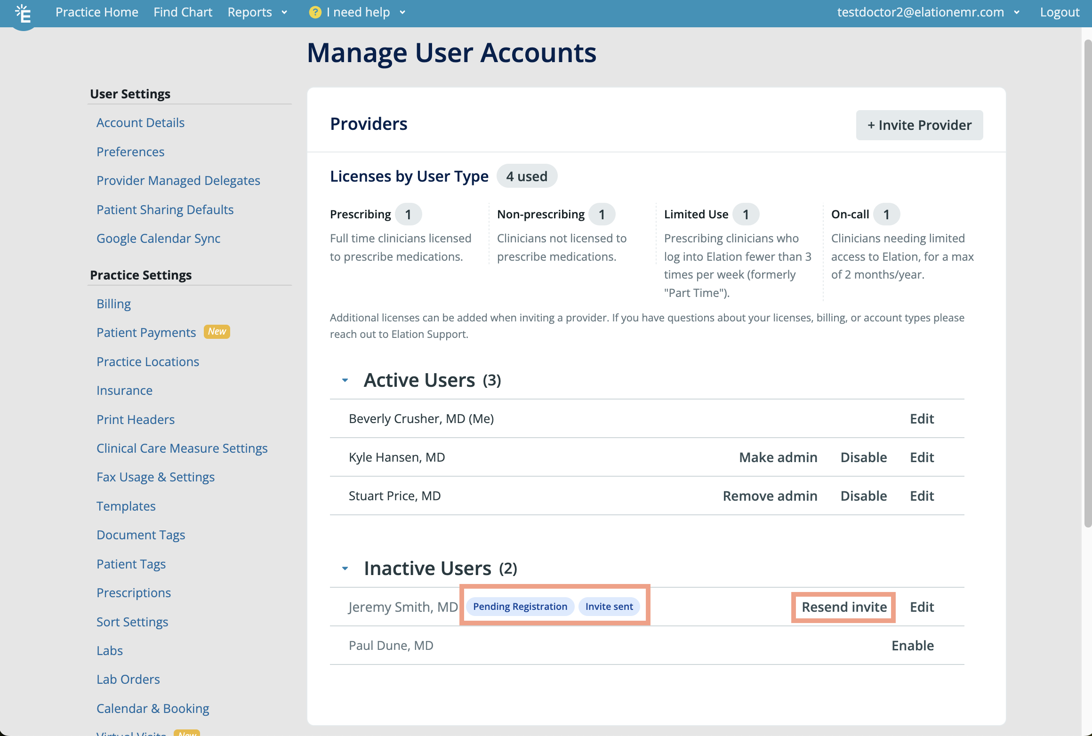Click the Invite Provider button
The width and height of the screenshot is (1092, 736).
[919, 125]
